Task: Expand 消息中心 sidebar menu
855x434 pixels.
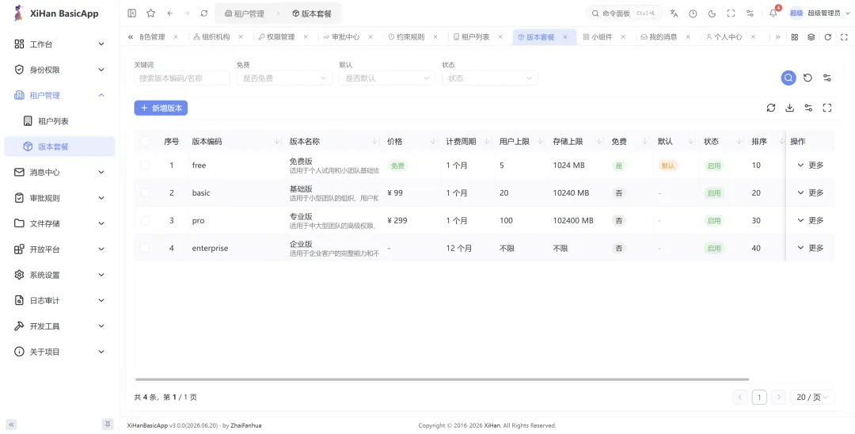Action: click(59, 173)
